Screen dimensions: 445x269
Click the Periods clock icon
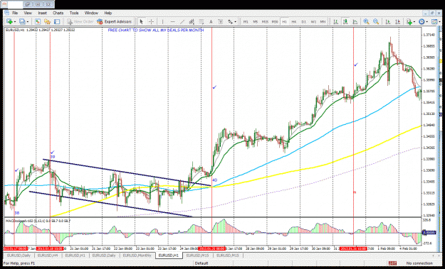(422, 22)
